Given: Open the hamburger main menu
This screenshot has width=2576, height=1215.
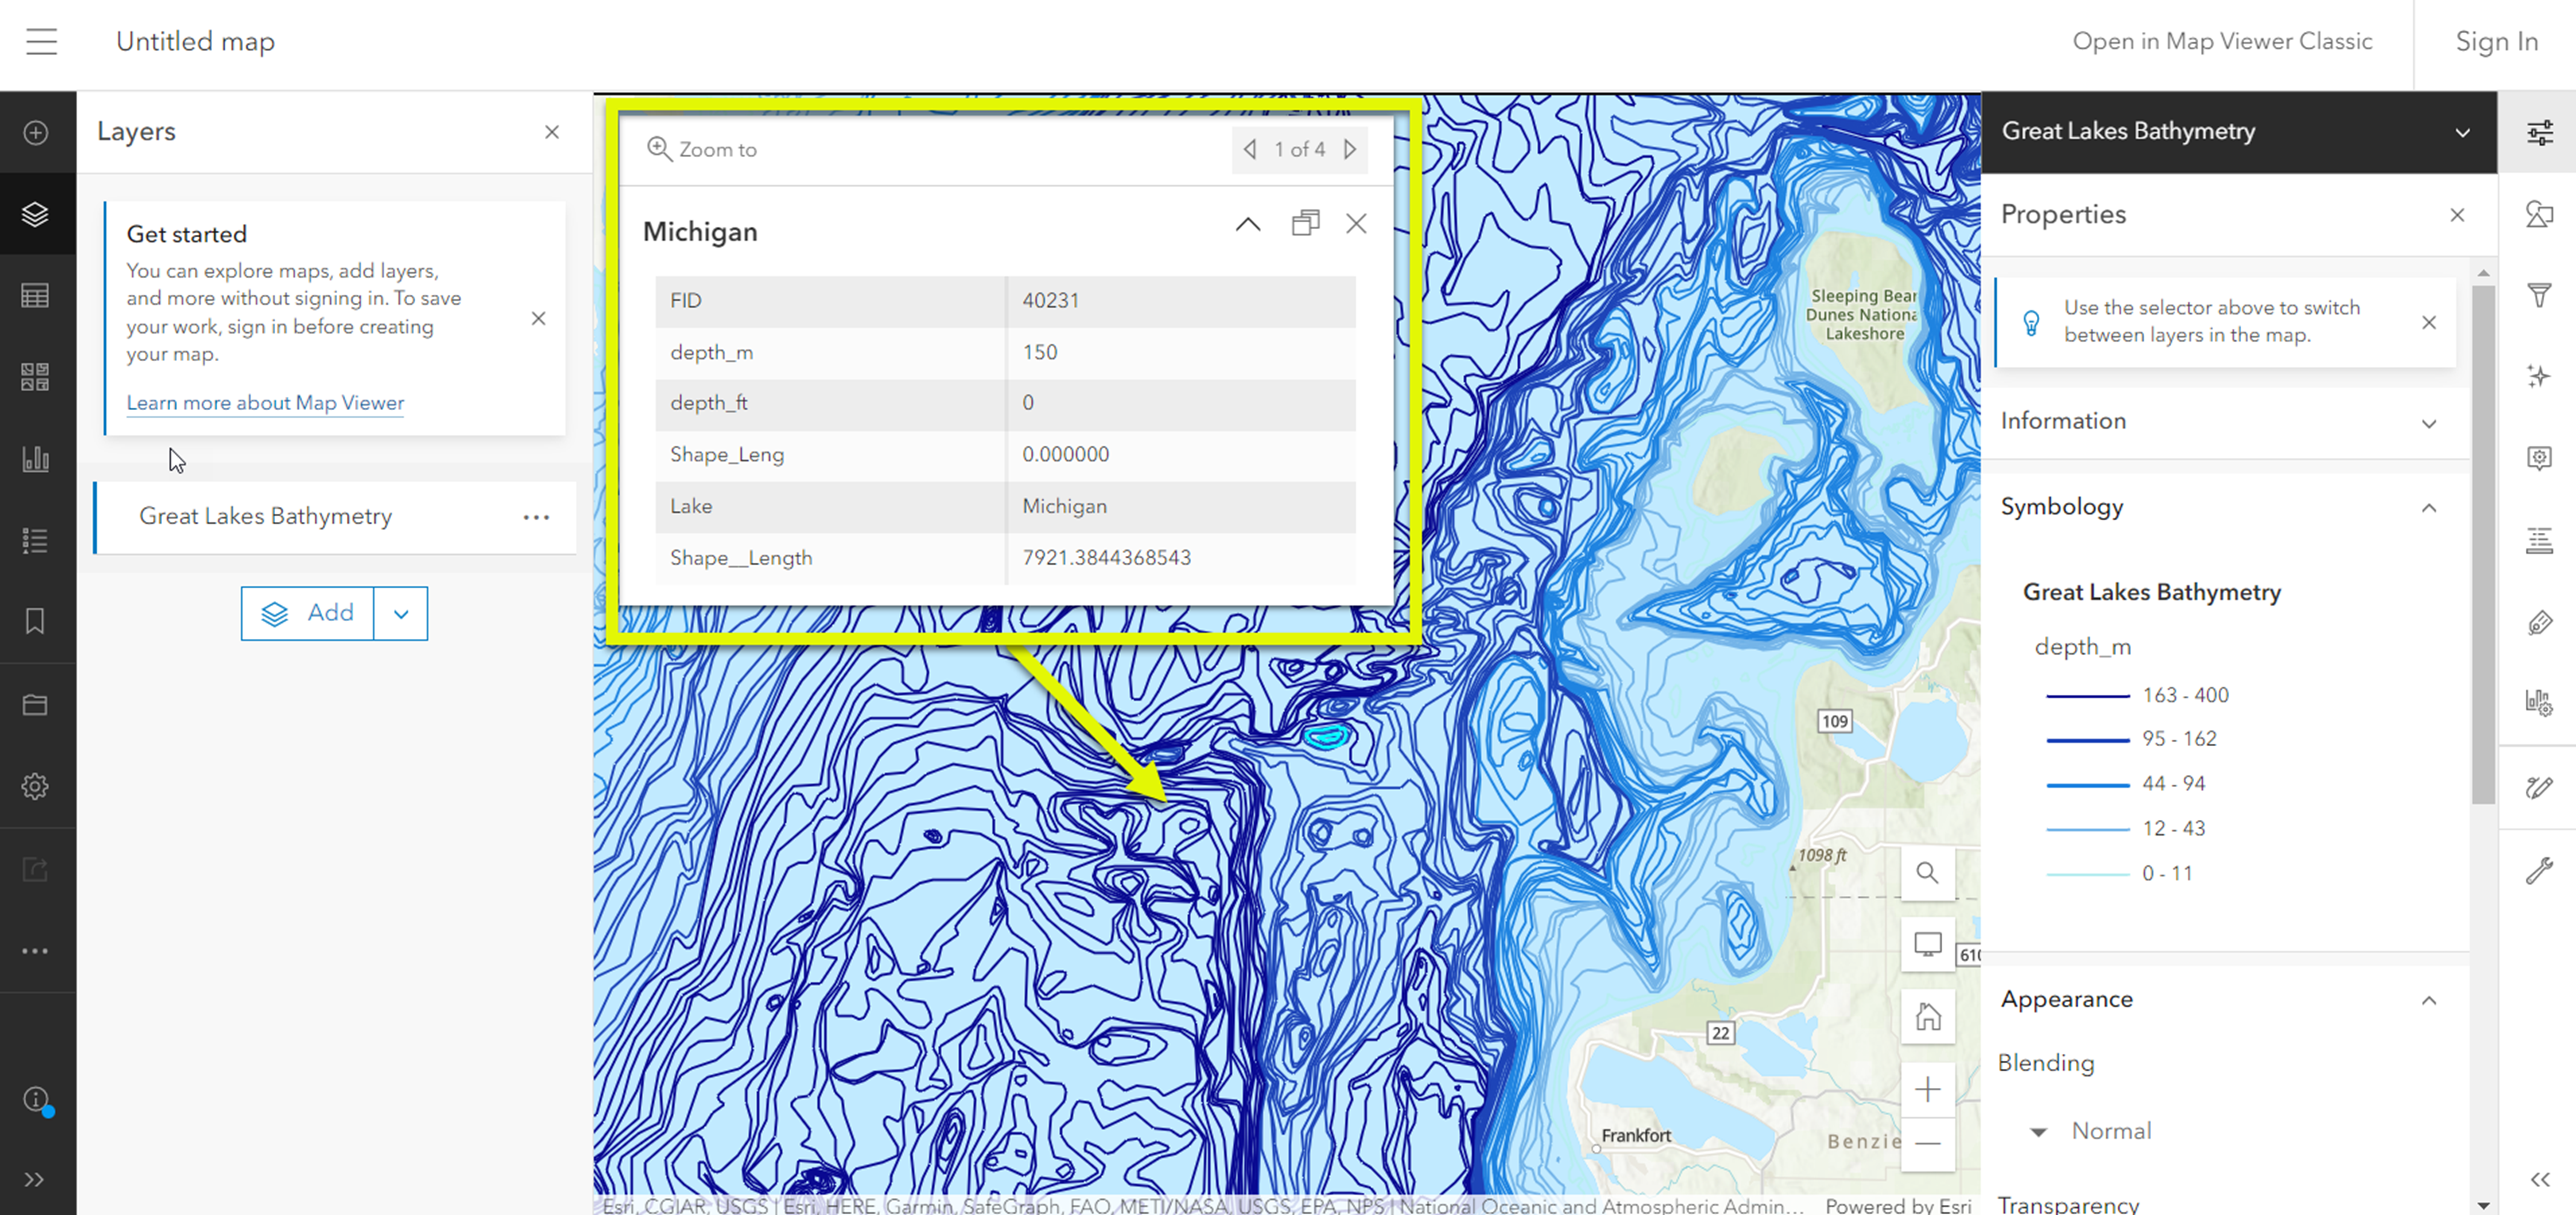Looking at the screenshot, I should pyautogui.click(x=41, y=42).
